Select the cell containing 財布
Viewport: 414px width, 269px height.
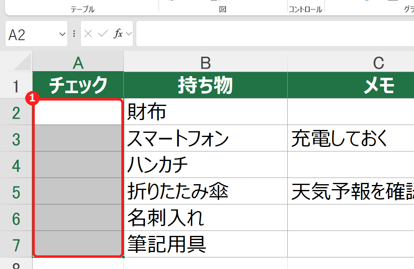point(205,112)
